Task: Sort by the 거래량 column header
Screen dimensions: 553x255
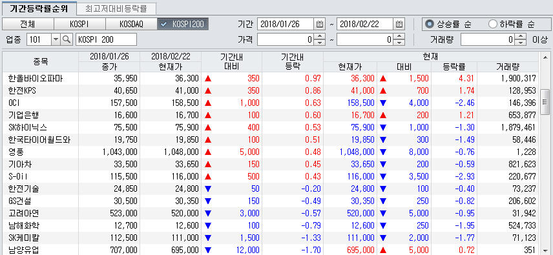Action: point(508,67)
